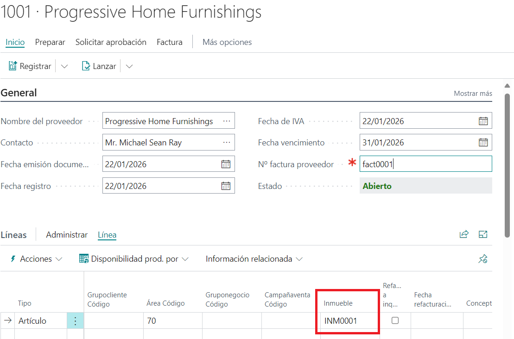Click the Fecha refacturación cell in Artículo row
514x339 pixels.
(437, 320)
